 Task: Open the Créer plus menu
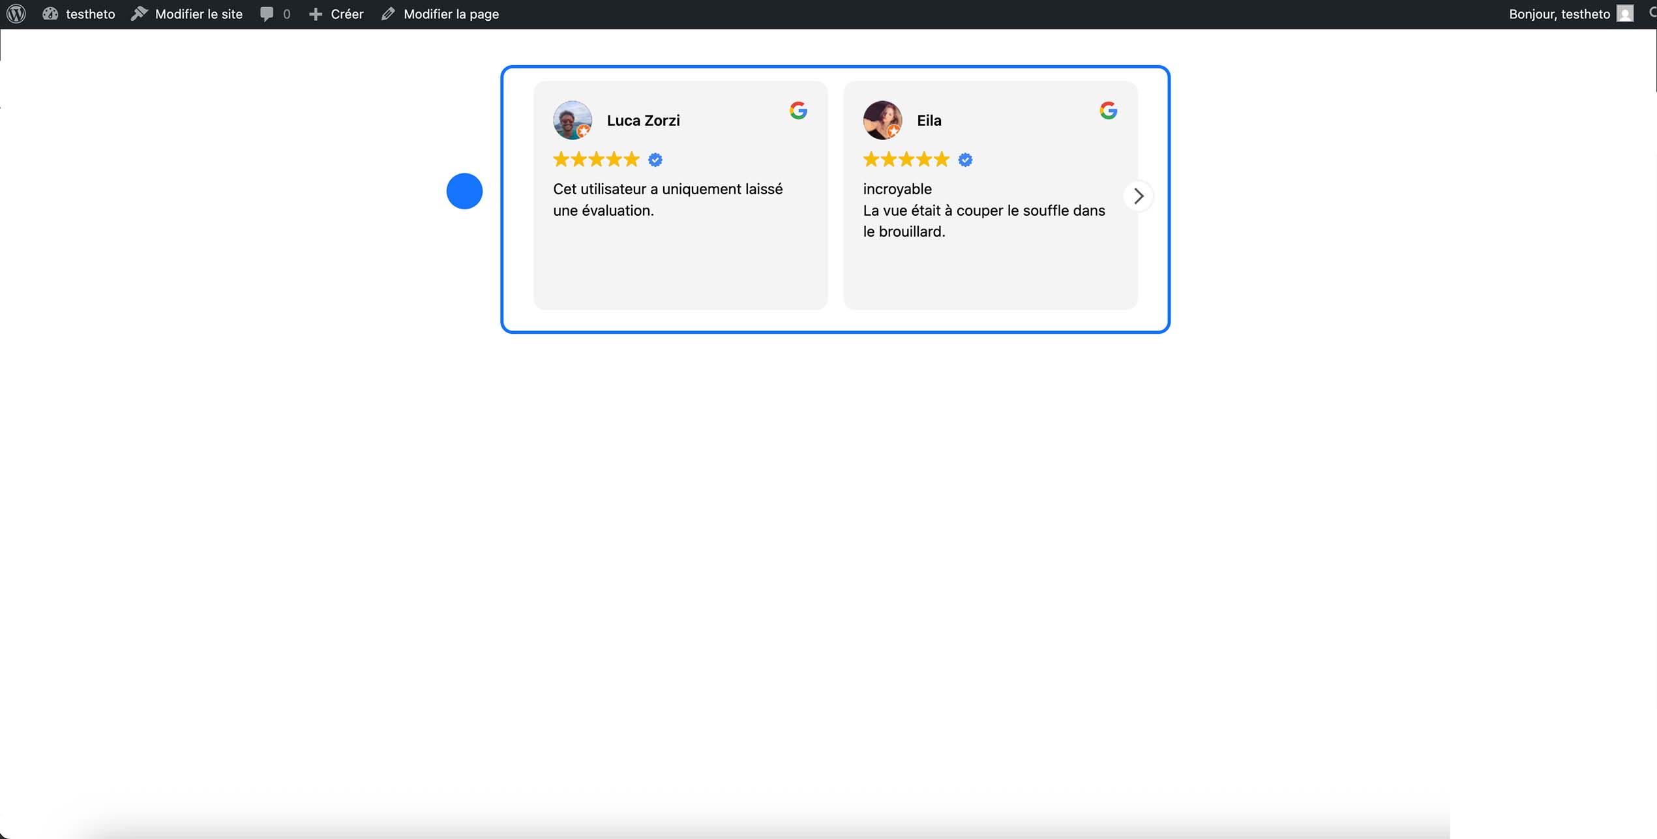336,13
